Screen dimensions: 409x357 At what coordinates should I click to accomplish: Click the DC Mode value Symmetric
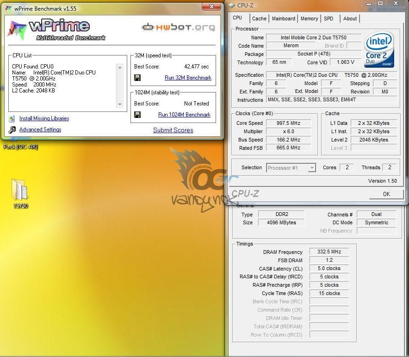pos(377,223)
